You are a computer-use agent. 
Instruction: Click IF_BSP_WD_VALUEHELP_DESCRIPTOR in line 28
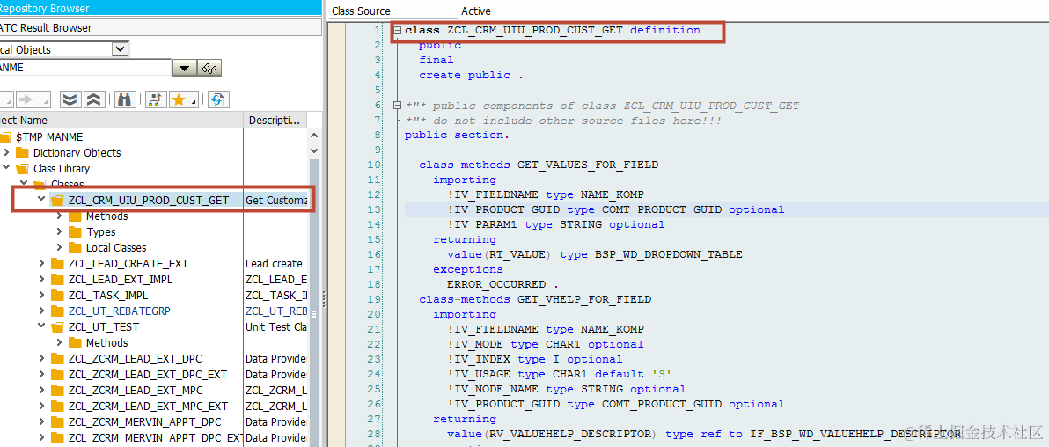855,434
